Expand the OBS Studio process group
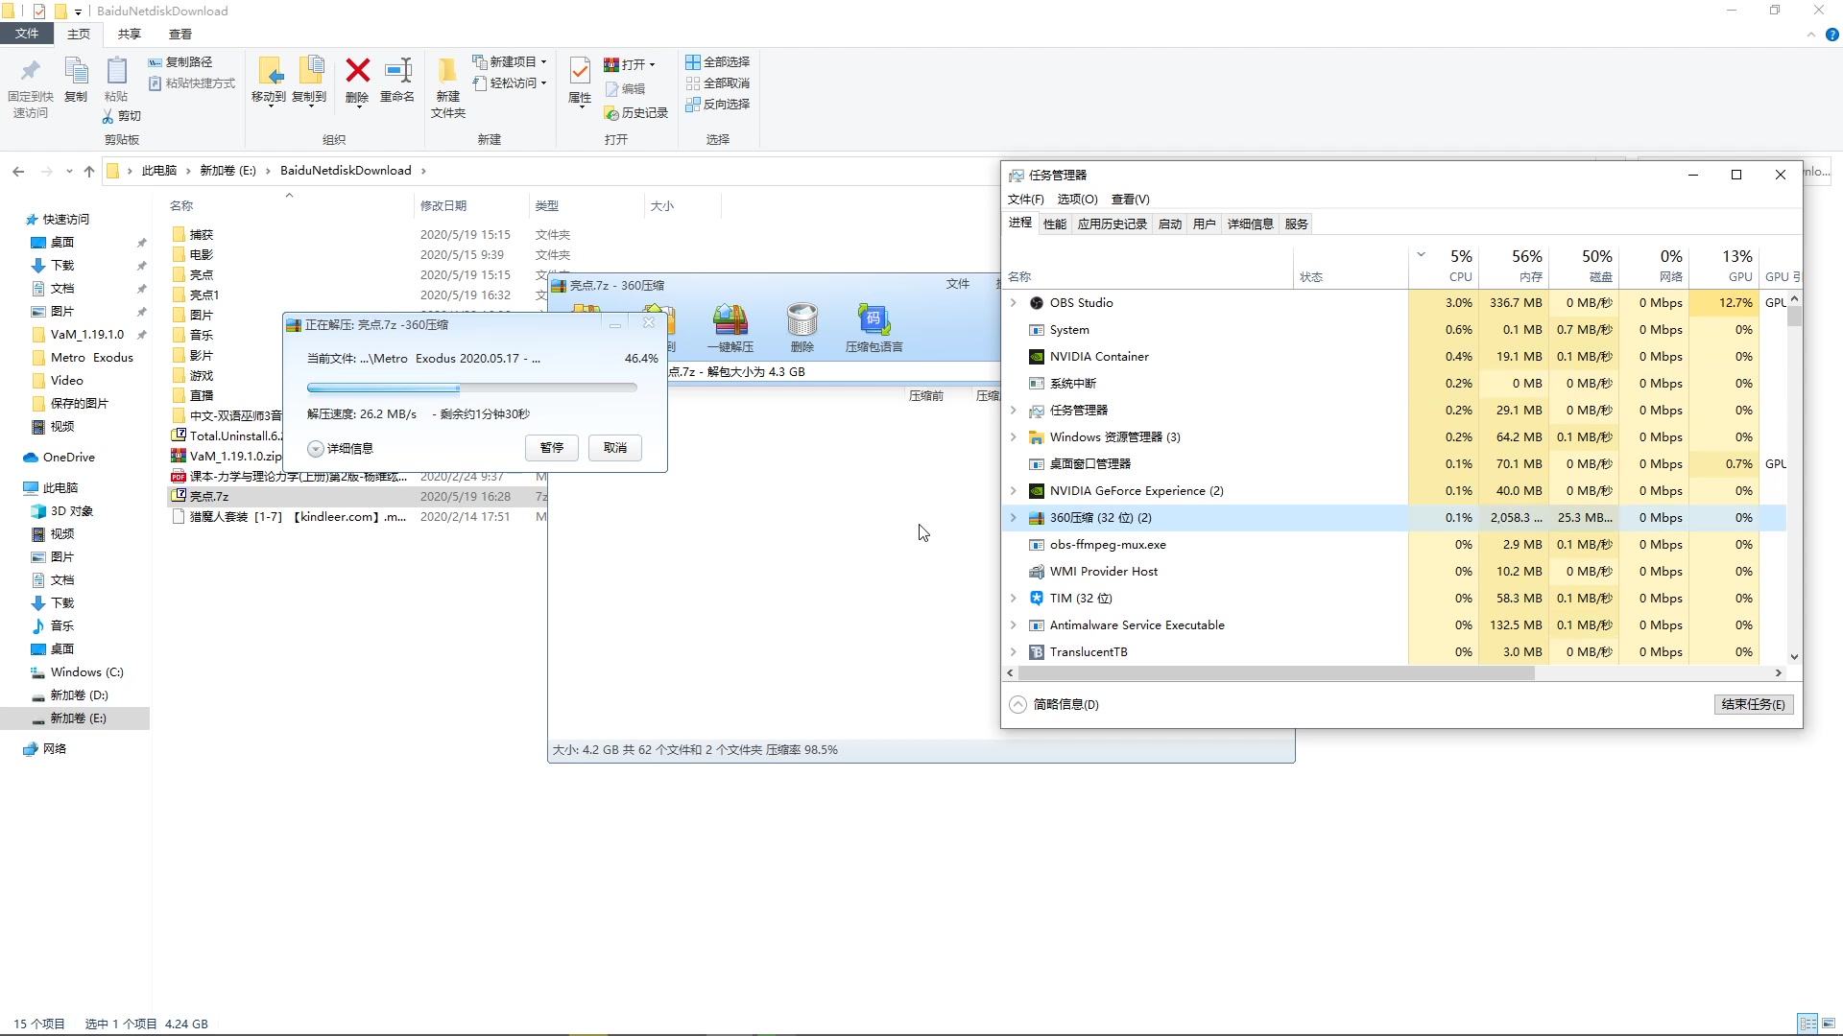Viewport: 1843px width, 1036px height. (1013, 303)
